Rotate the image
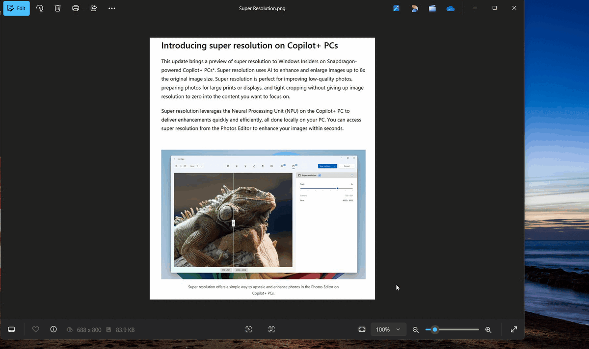 [39, 8]
